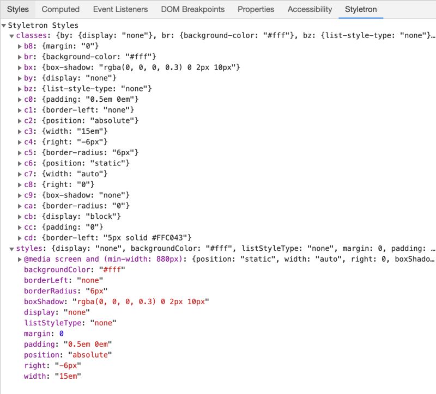Expand the cb display block entry

pos(20,217)
